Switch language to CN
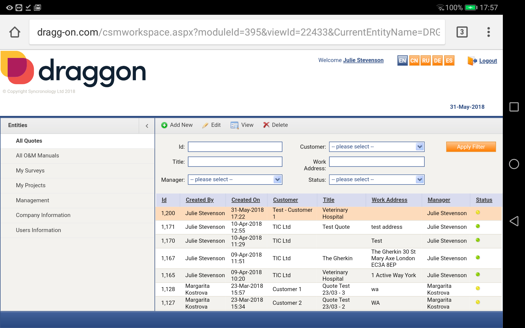525x328 pixels. (x=414, y=61)
